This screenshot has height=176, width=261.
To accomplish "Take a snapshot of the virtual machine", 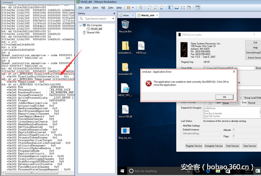I will pyautogui.click(x=150, y=8).
